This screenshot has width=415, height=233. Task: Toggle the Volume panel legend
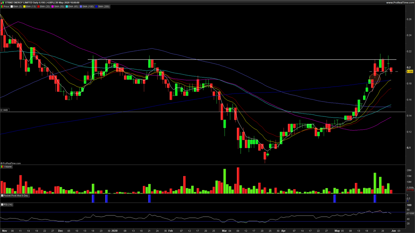click(8, 167)
